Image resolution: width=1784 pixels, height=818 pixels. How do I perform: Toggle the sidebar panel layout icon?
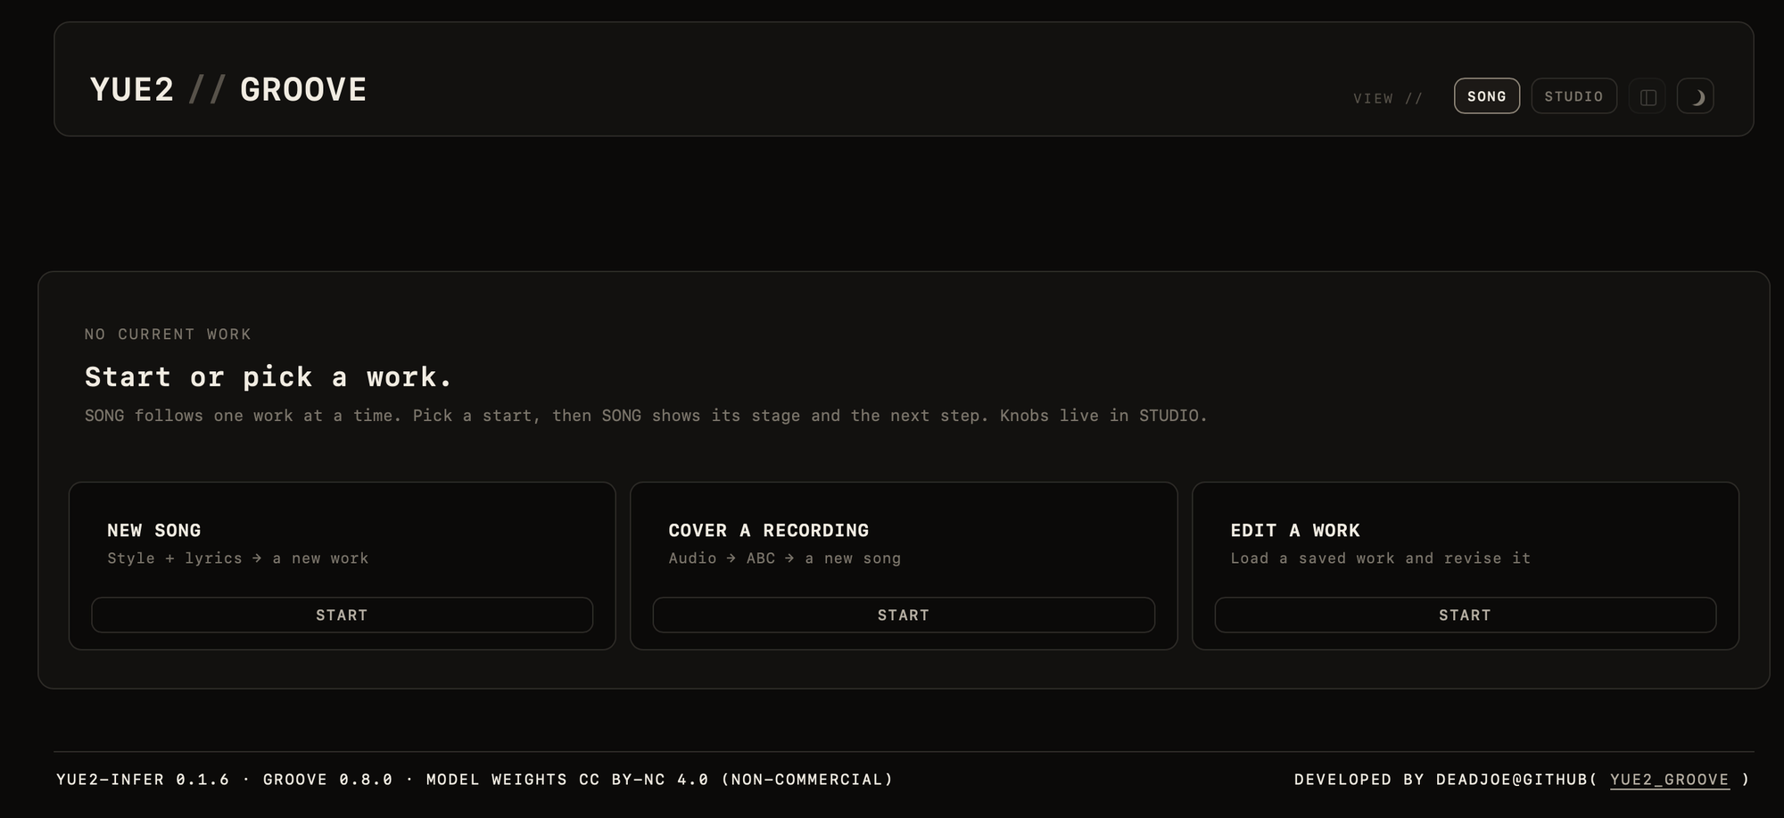pyautogui.click(x=1647, y=96)
